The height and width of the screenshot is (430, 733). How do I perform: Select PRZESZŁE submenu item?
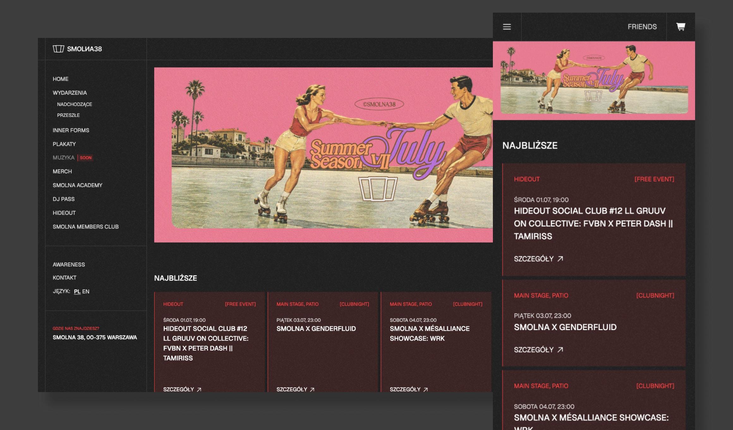coord(68,115)
